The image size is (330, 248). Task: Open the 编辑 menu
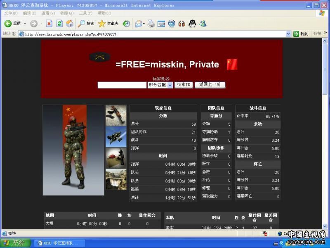pos(29,13)
